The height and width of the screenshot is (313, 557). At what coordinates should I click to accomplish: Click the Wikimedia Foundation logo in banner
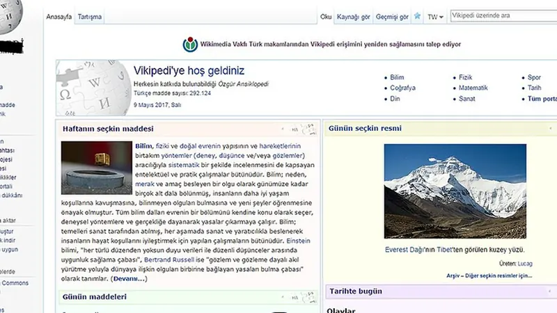[x=189, y=44]
